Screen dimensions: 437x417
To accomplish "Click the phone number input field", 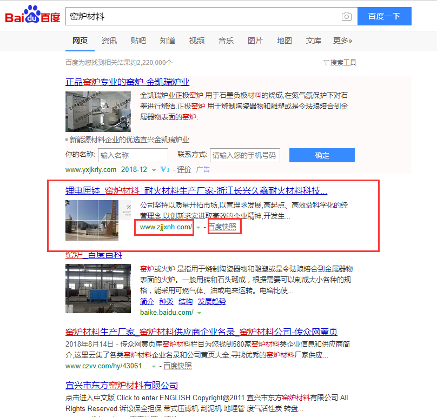I will coord(244,155).
